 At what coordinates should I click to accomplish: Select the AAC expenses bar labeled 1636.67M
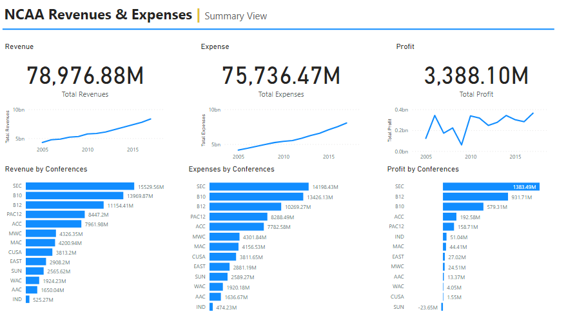(x=215, y=297)
